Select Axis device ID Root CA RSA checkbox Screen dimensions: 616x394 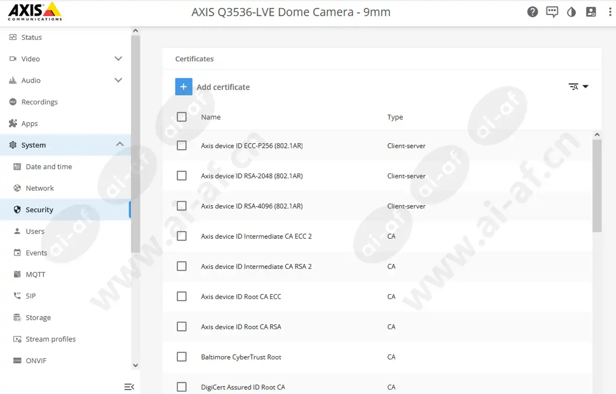click(182, 327)
